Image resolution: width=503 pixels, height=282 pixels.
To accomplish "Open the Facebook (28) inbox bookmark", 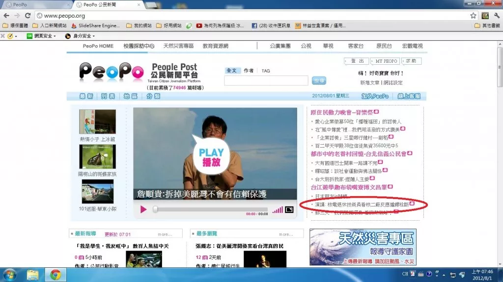I will (271, 26).
